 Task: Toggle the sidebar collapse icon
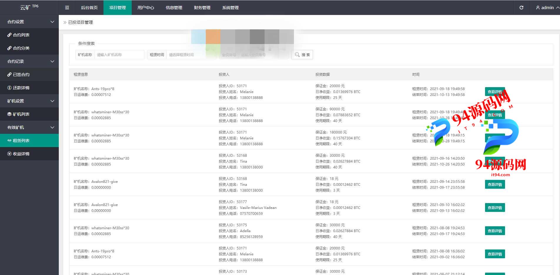click(67, 8)
